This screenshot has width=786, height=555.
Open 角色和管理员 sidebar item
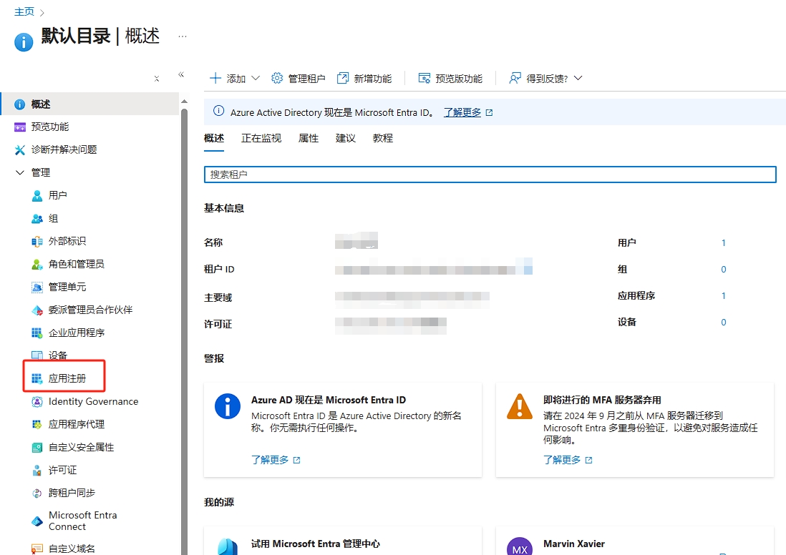coord(76,264)
